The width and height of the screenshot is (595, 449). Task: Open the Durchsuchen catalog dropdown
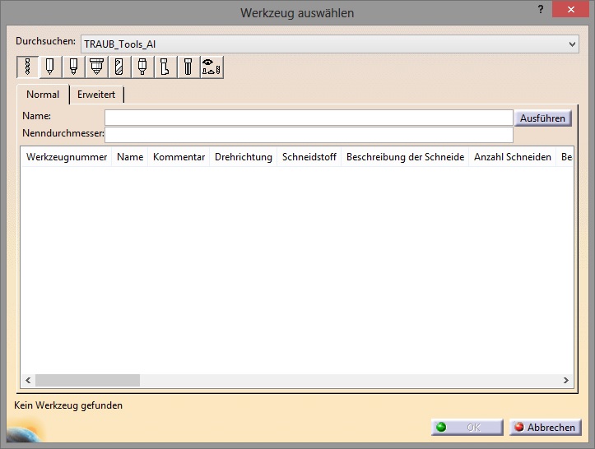point(329,44)
